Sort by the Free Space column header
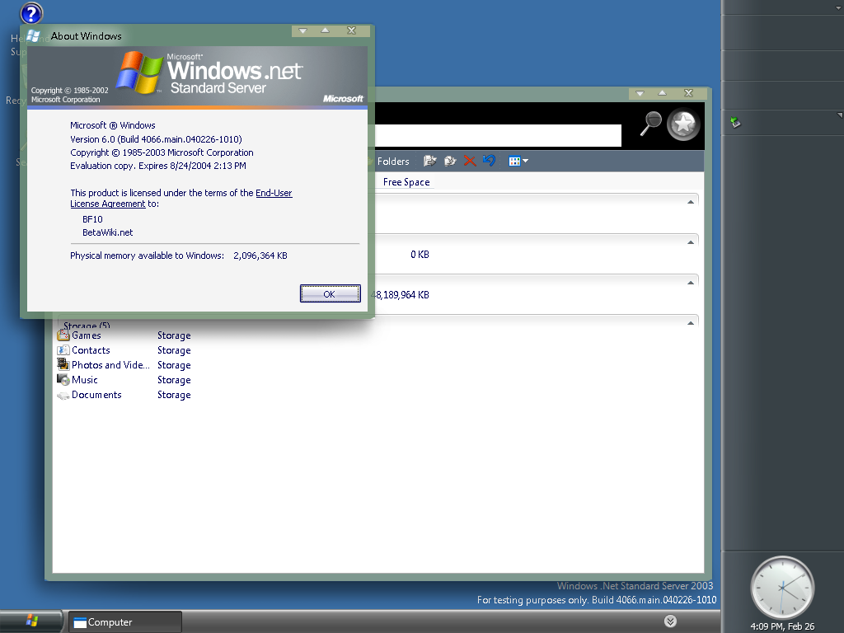Image resolution: width=844 pixels, height=633 pixels. point(406,182)
